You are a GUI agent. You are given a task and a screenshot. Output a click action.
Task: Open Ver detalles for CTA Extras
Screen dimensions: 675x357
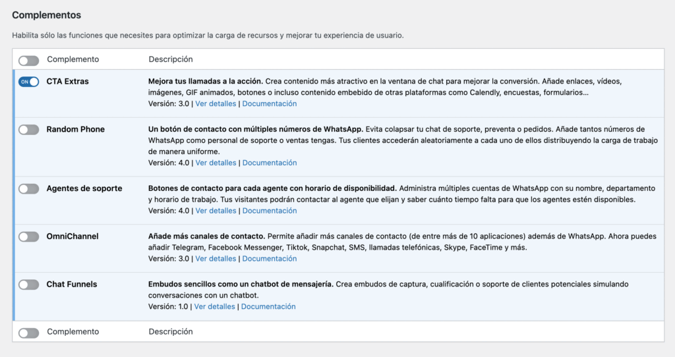216,103
